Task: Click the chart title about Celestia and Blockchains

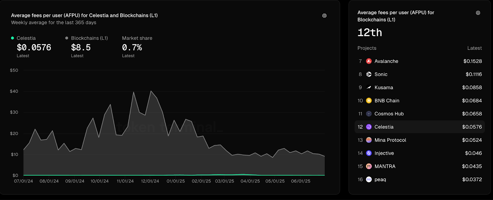Action: pos(84,15)
